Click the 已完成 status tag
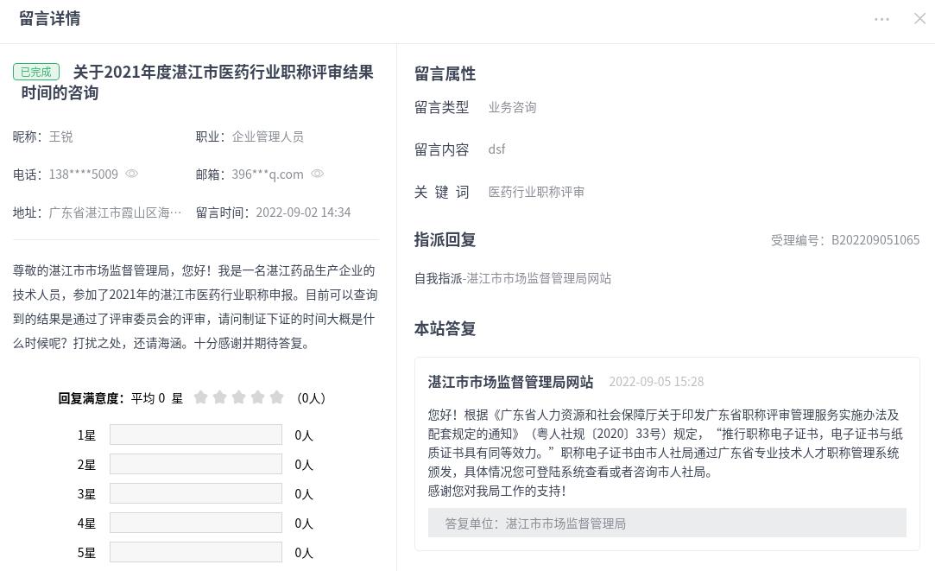This screenshot has width=935, height=571. pyautogui.click(x=36, y=73)
